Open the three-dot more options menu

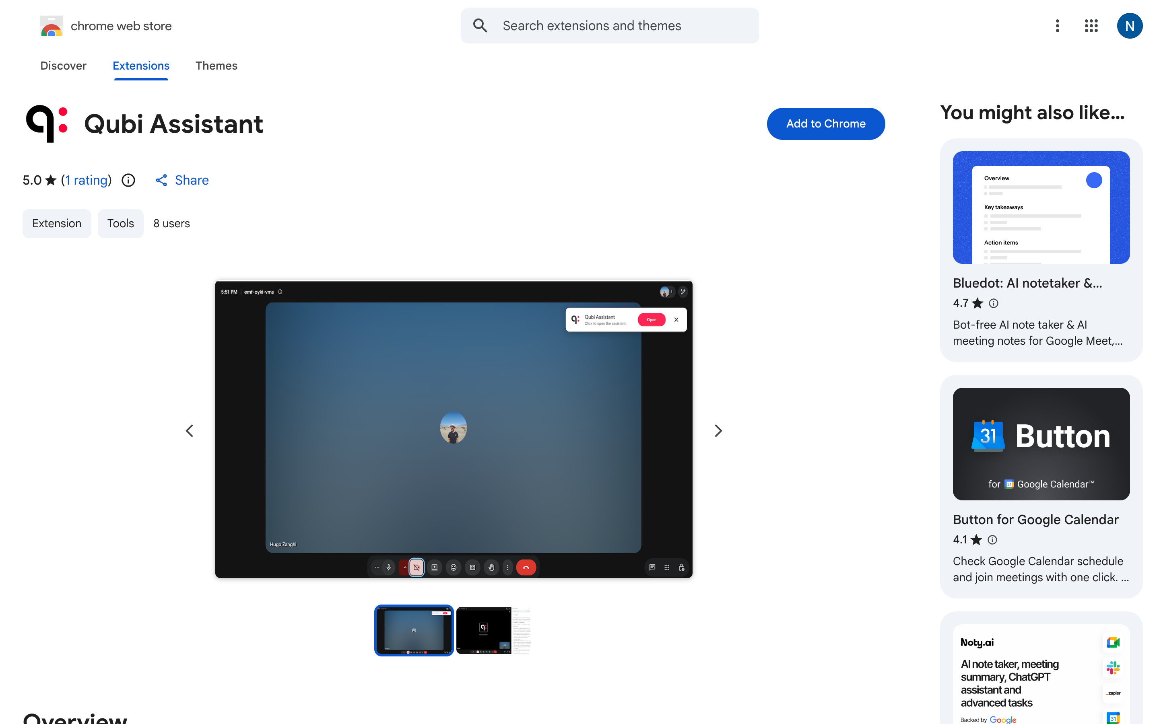(x=1057, y=26)
